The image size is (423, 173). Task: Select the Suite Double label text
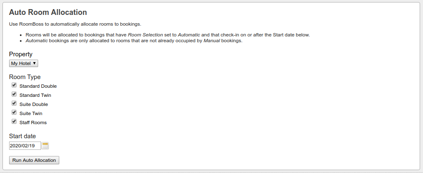coord(34,104)
